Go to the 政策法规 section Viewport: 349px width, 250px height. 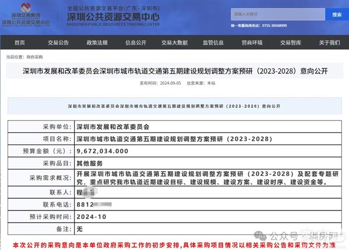tap(97, 43)
